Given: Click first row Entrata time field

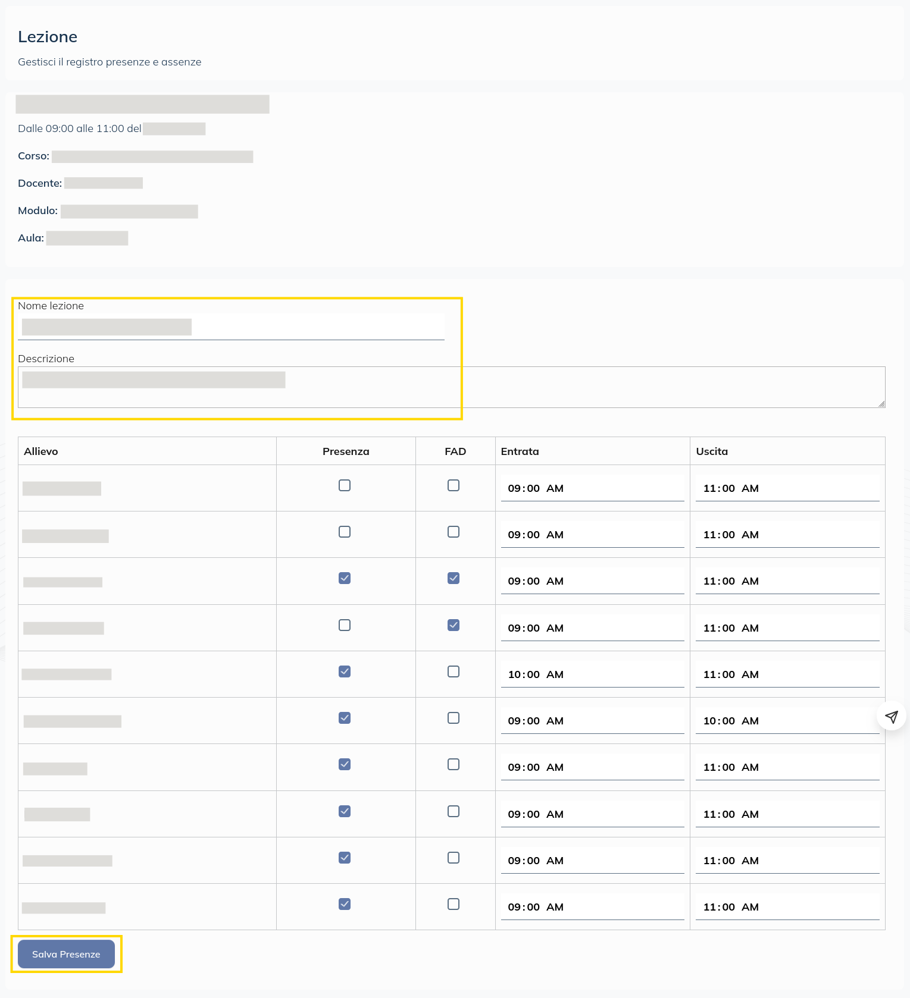Looking at the screenshot, I should (592, 488).
